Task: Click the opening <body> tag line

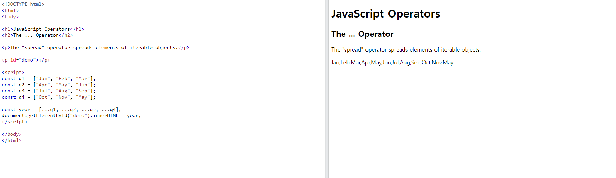Action: [10, 17]
